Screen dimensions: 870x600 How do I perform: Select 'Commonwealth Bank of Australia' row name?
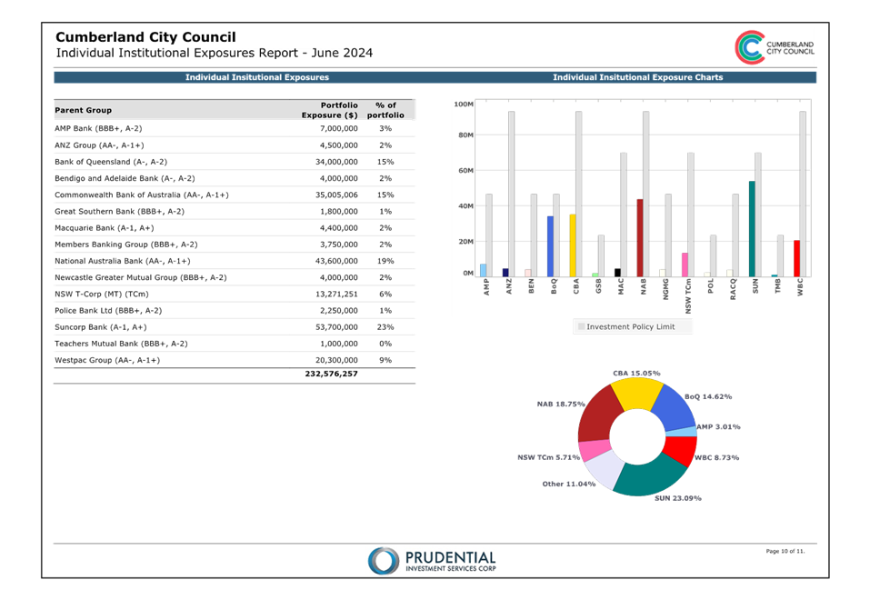[142, 195]
